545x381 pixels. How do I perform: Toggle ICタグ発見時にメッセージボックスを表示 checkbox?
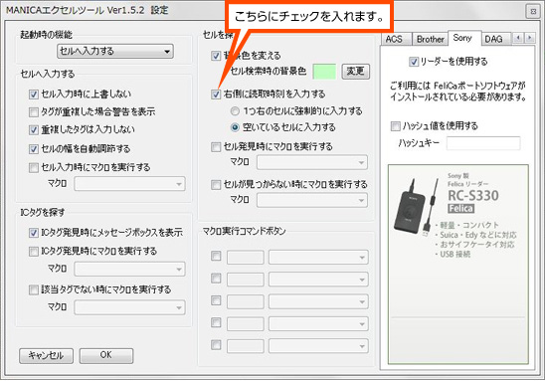[x=34, y=233]
